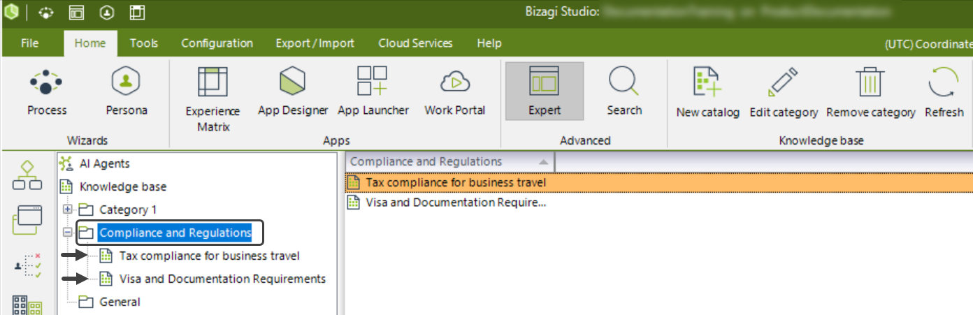This screenshot has width=973, height=315.
Task: Toggle the Expert view
Action: tap(545, 91)
